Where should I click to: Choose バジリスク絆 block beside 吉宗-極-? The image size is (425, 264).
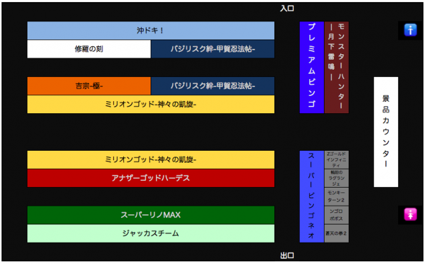click(x=213, y=86)
